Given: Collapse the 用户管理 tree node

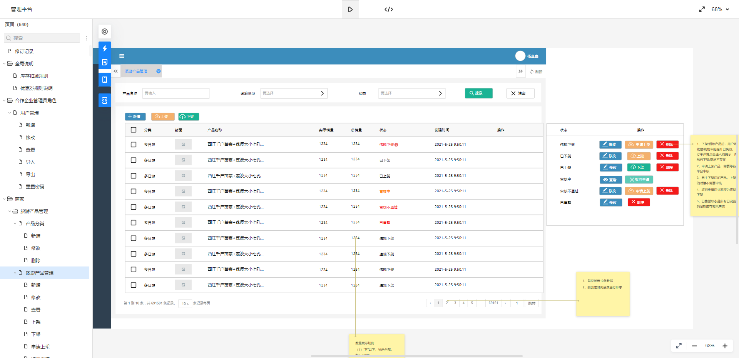Looking at the screenshot, I should 10,113.
